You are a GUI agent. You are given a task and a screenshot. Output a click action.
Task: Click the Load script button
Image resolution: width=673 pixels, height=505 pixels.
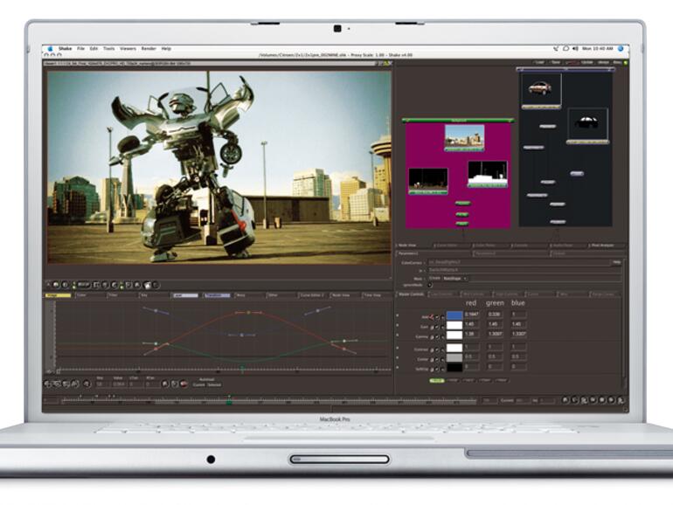coord(539,62)
